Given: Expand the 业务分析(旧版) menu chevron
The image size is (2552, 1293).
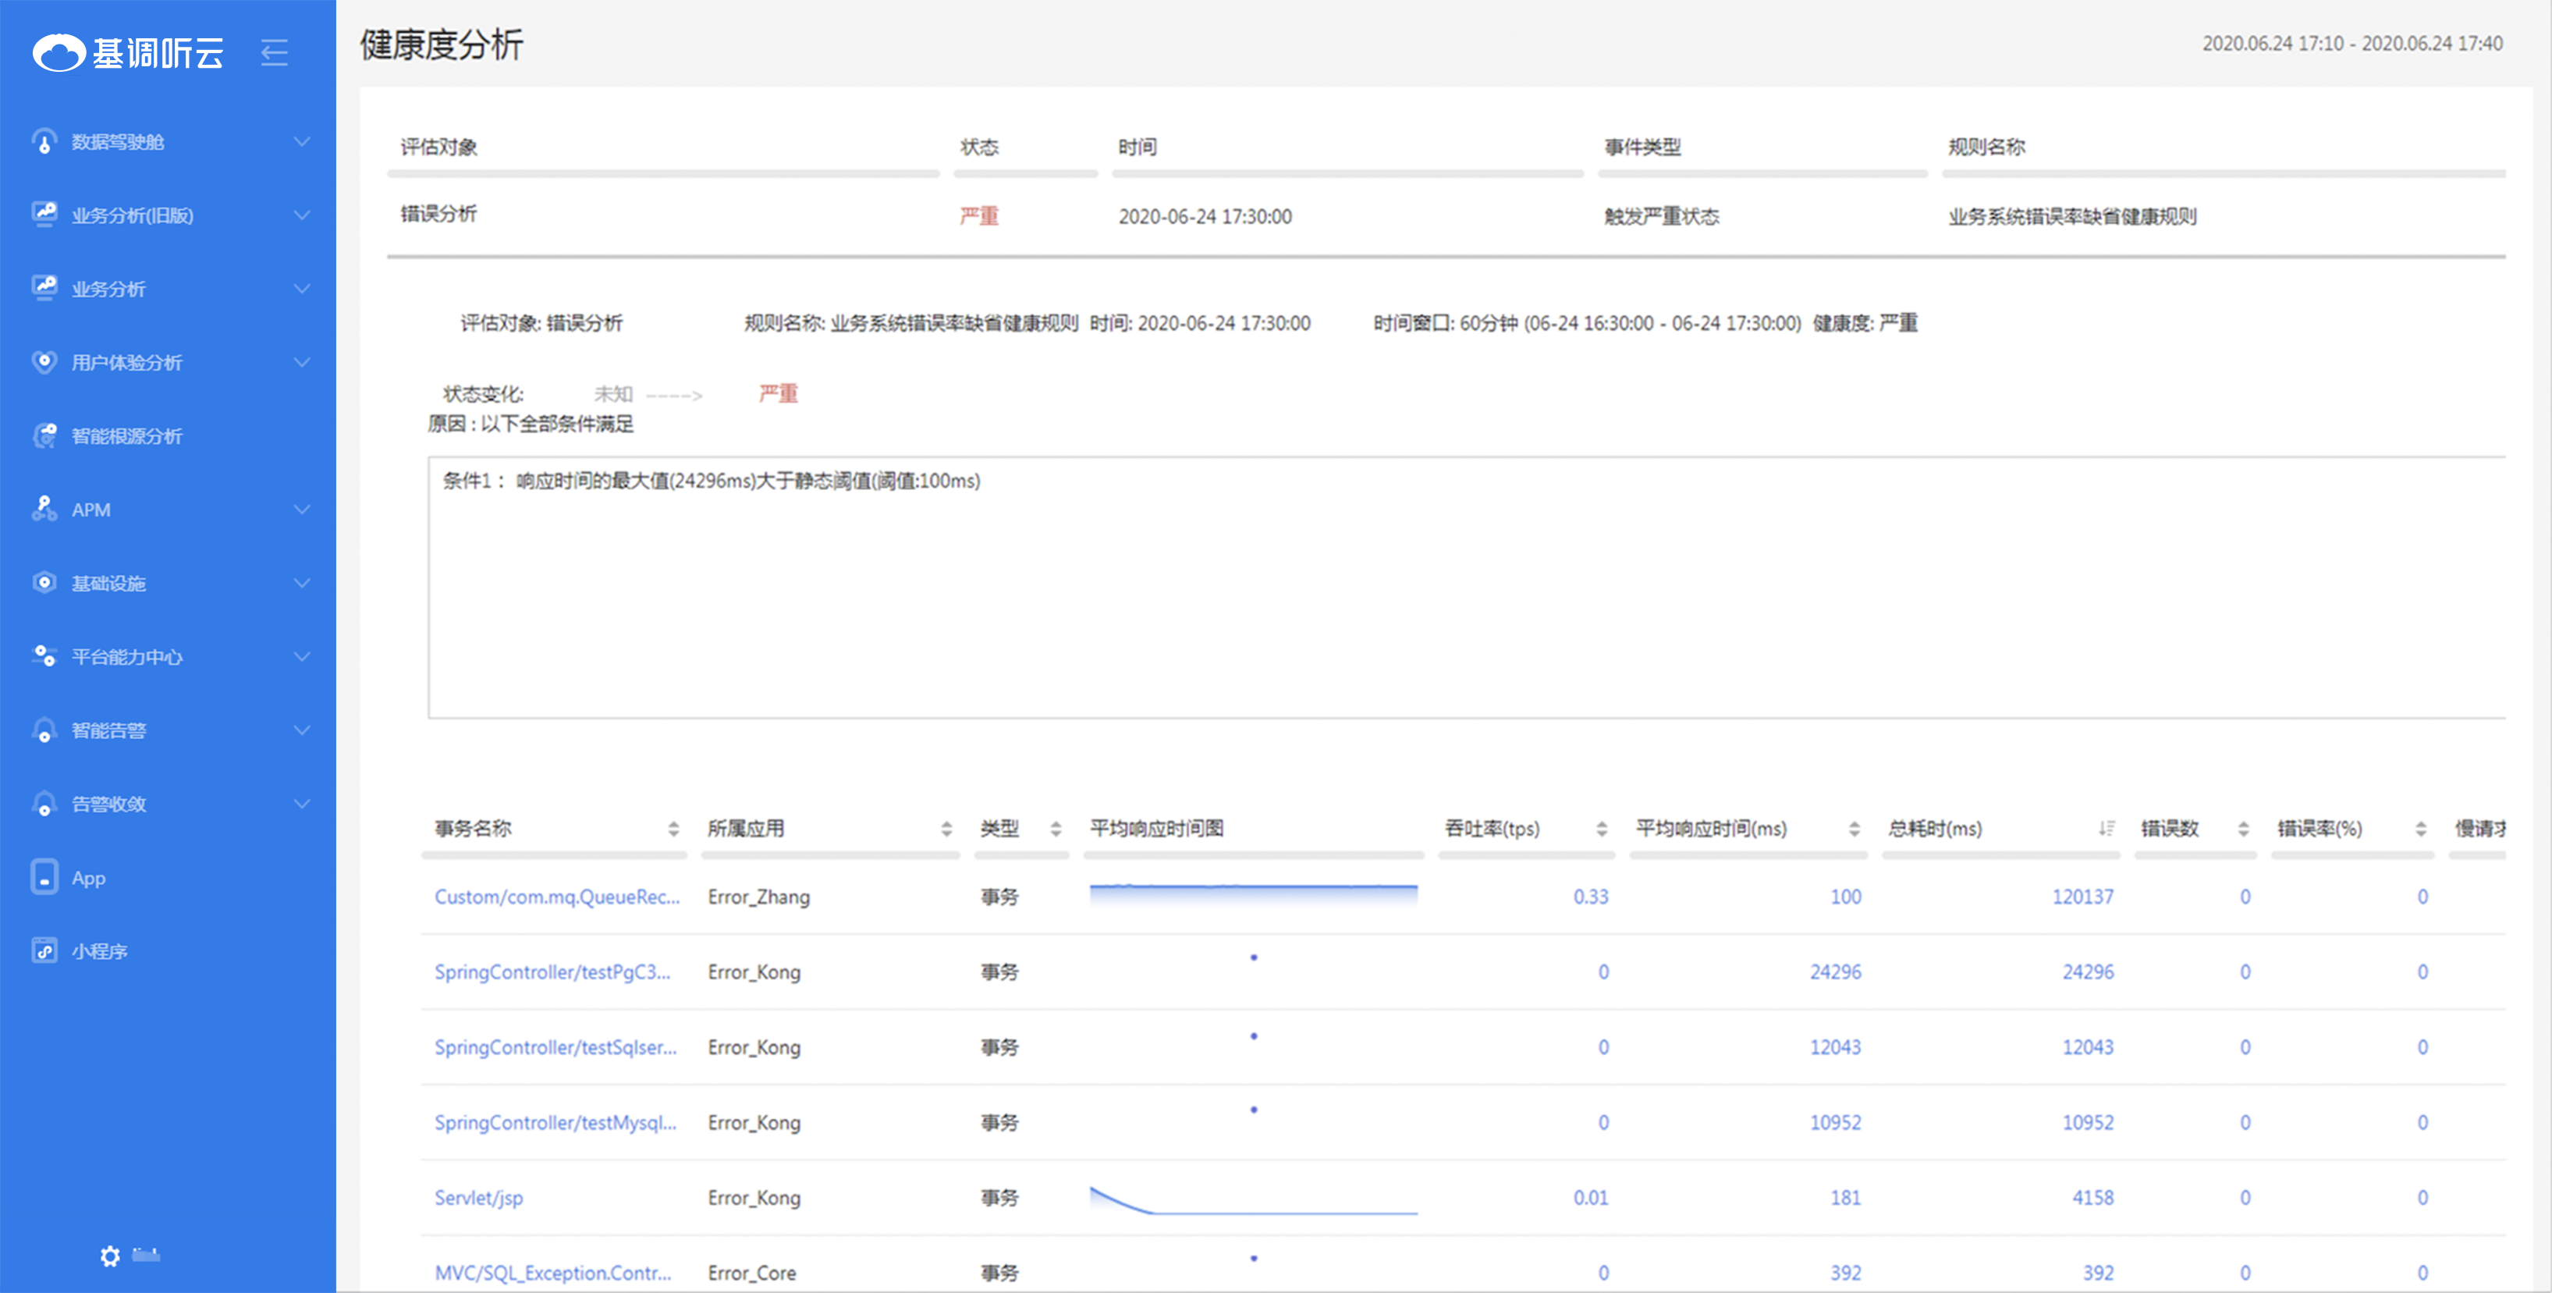Looking at the screenshot, I should [x=302, y=215].
